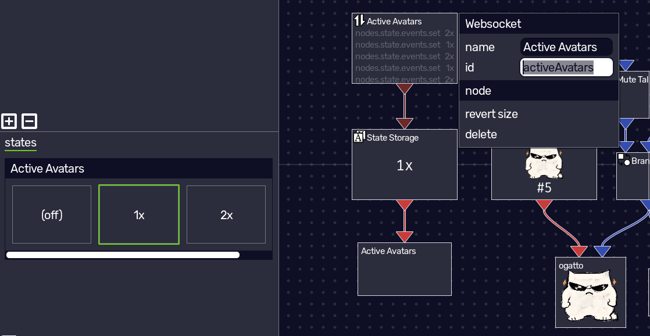Click the horizontal scrollbar under states

click(x=123, y=255)
